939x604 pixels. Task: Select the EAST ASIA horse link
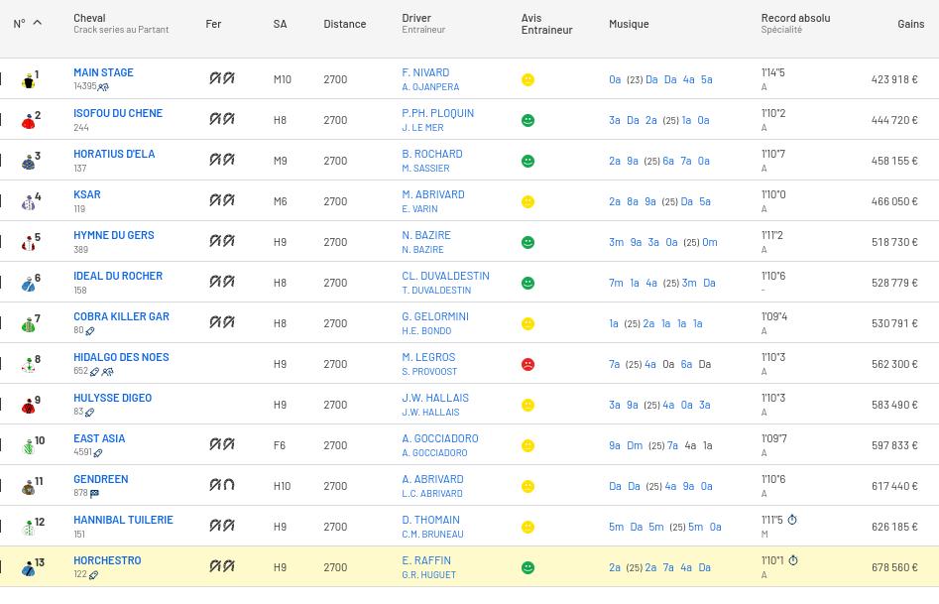[x=99, y=438]
